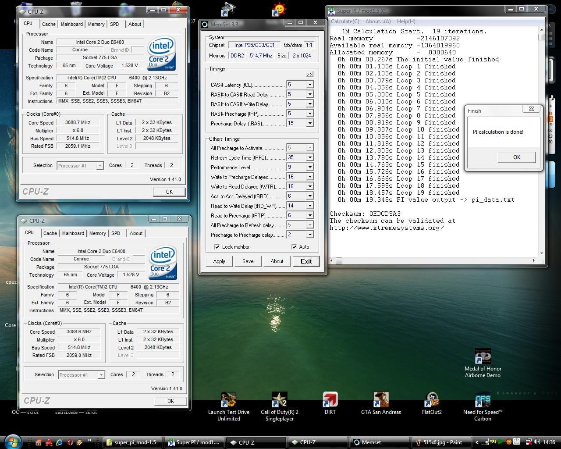Click Super PI horizontal scrollbar right arrow
561x449 pixels.
pos(533,261)
